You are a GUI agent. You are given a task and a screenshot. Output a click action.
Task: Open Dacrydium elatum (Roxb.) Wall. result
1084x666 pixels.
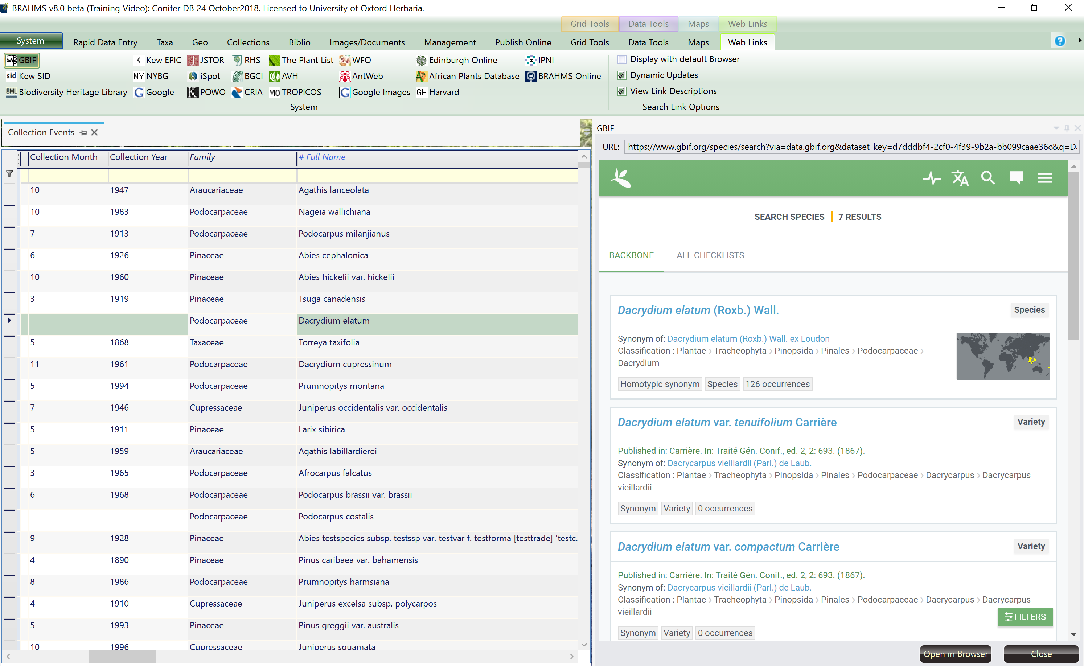point(698,310)
